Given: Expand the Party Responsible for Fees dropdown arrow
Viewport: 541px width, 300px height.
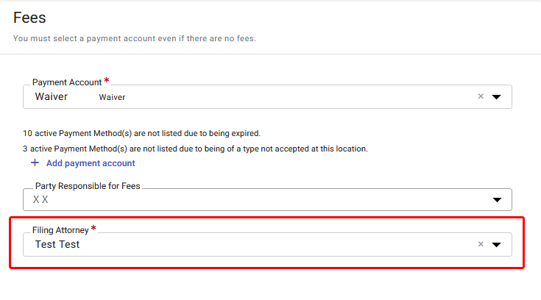Looking at the screenshot, I should [497, 200].
